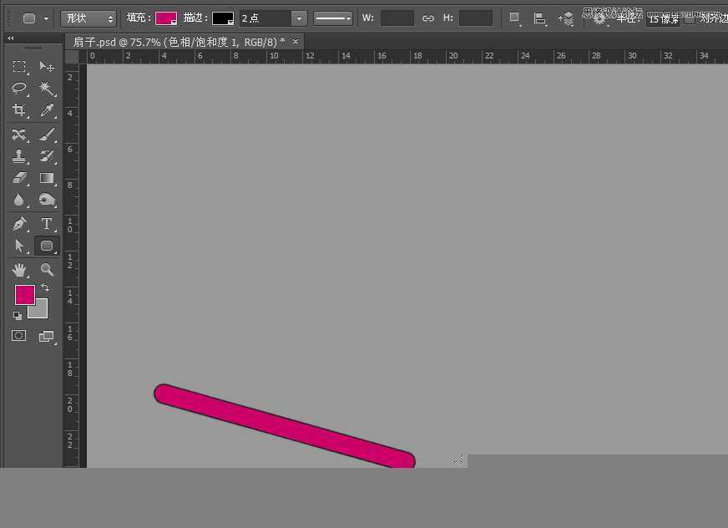Click the radius field showing 15 像素
The width and height of the screenshot is (728, 528).
[x=663, y=19]
